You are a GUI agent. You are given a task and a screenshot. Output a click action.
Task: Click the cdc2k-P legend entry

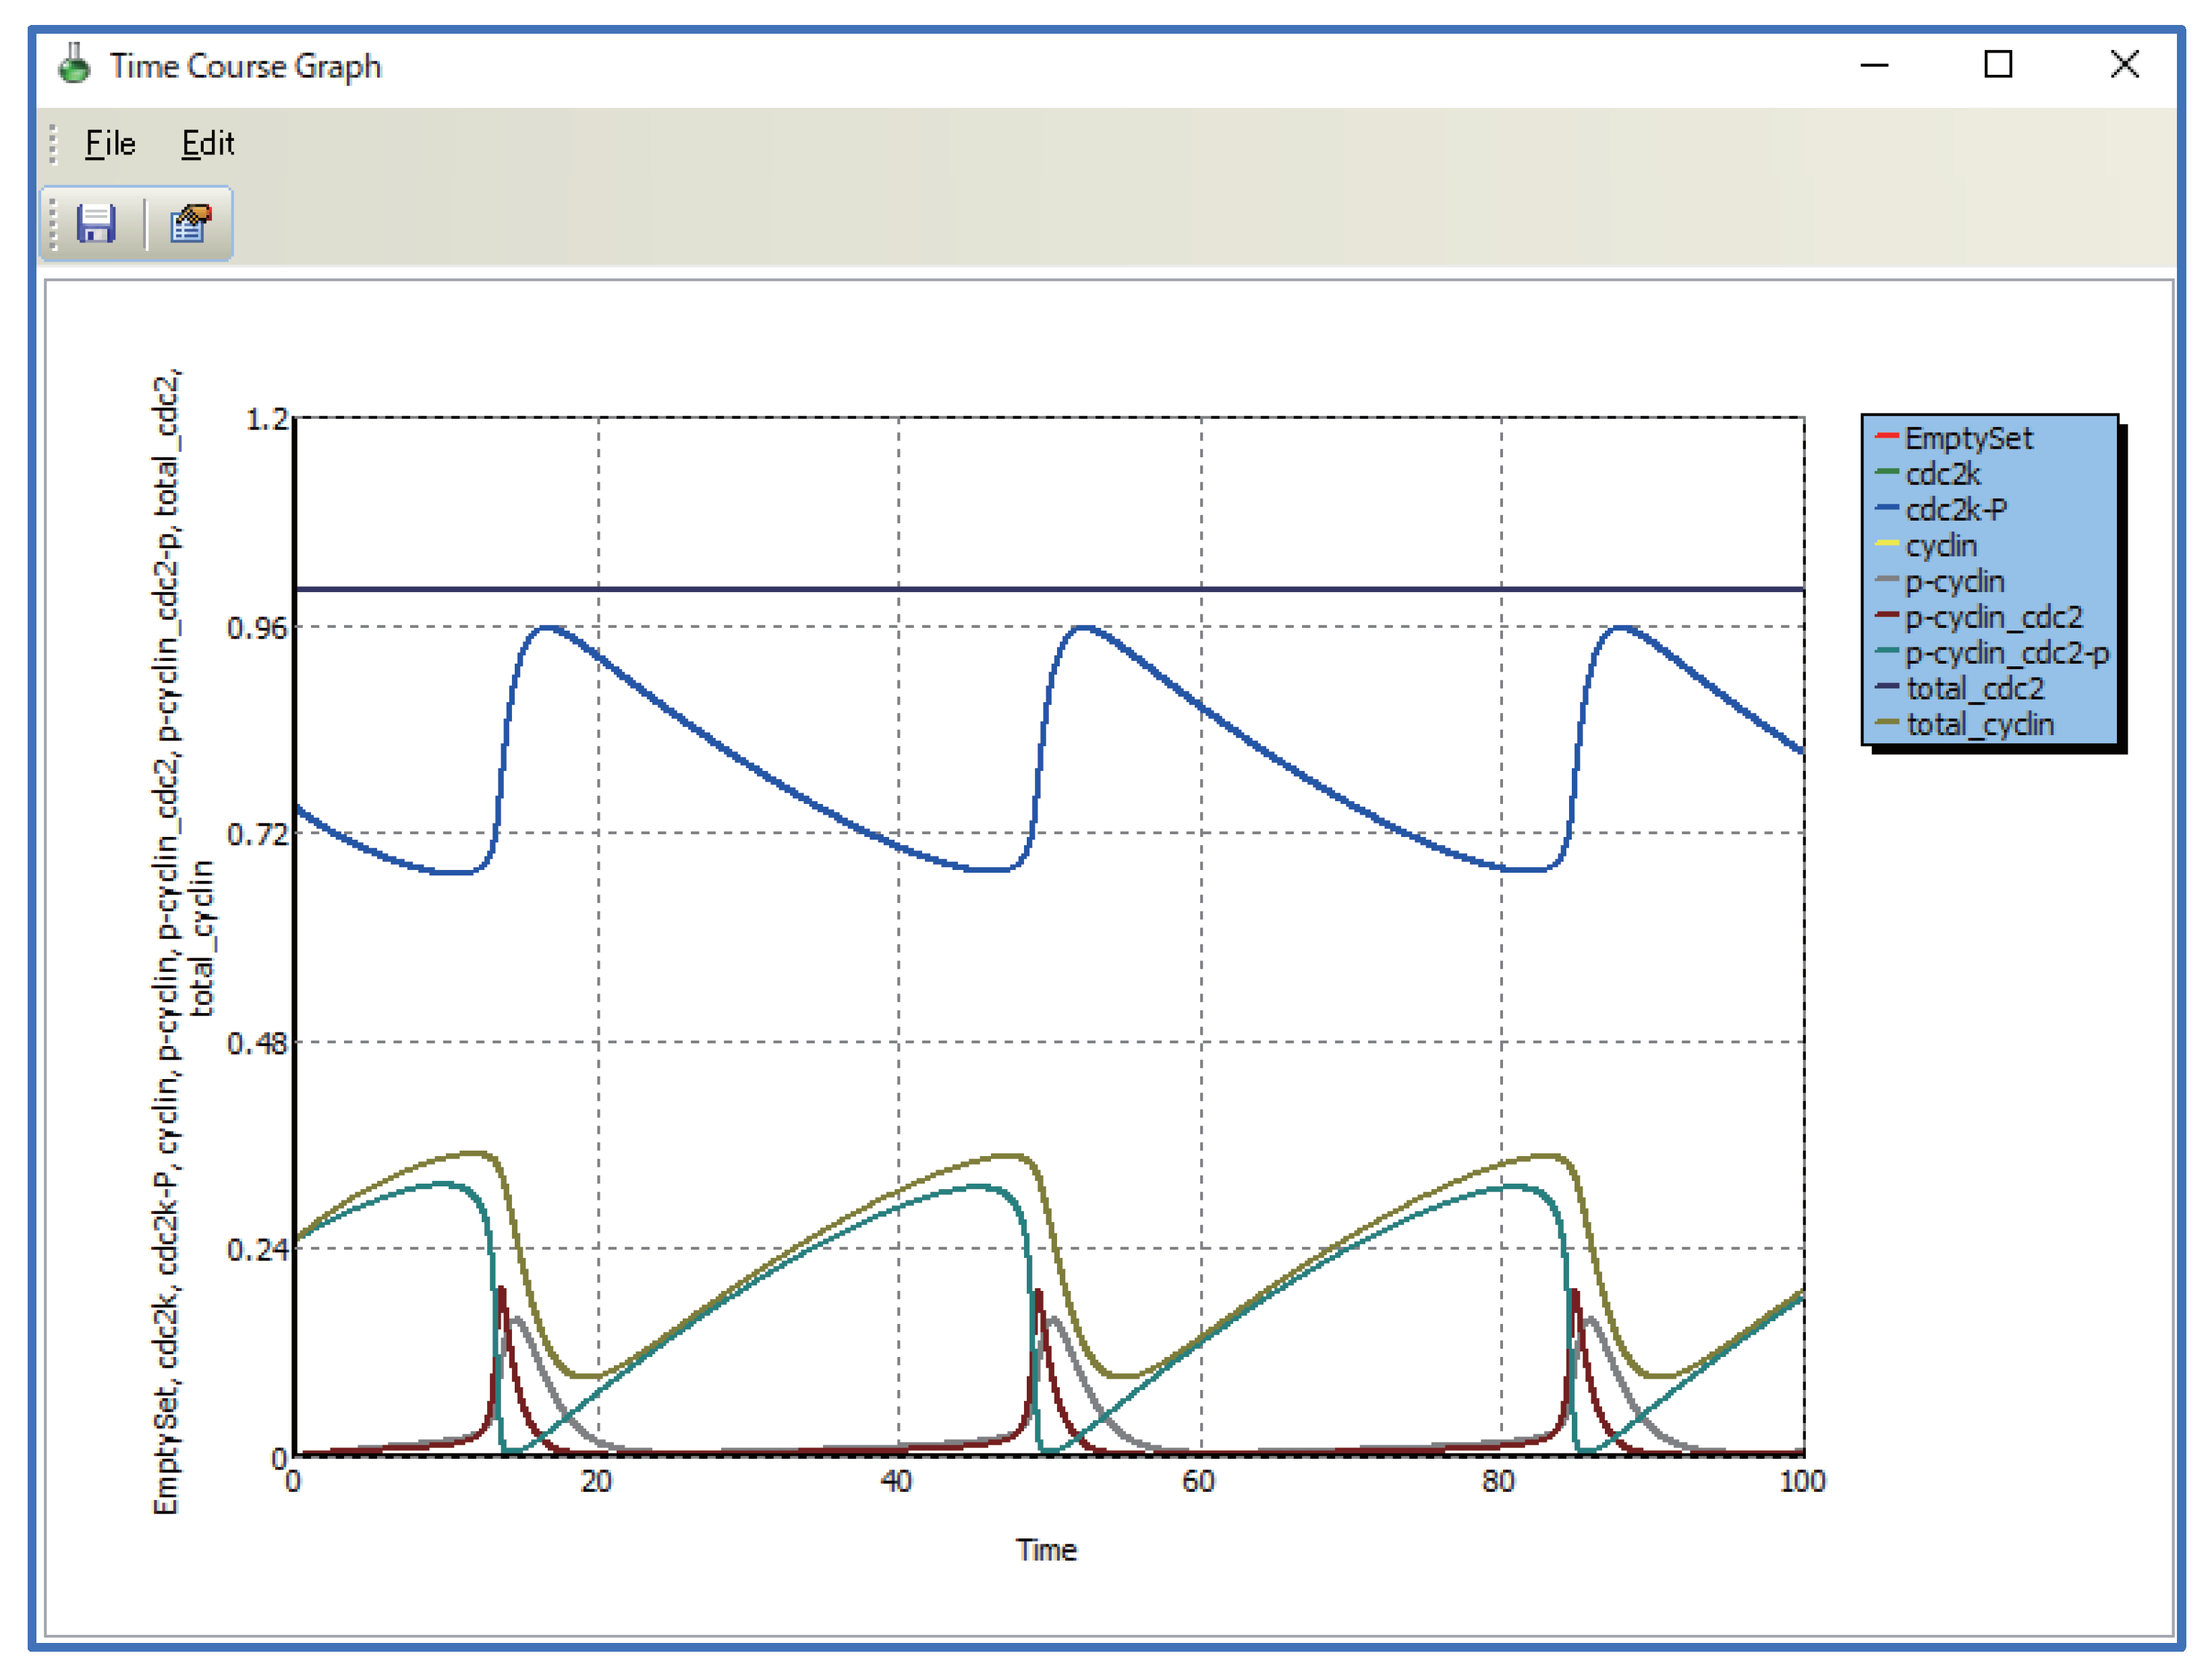pyautogui.click(x=1955, y=510)
